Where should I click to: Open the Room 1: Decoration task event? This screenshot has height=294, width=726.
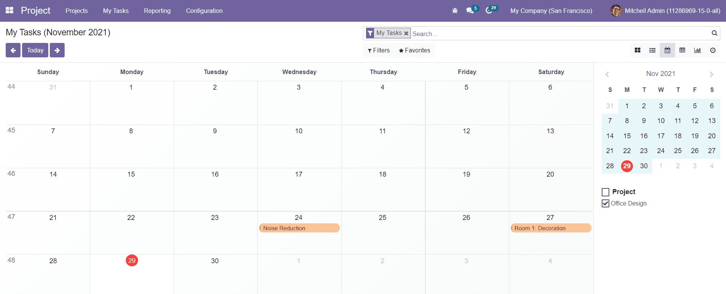point(551,228)
